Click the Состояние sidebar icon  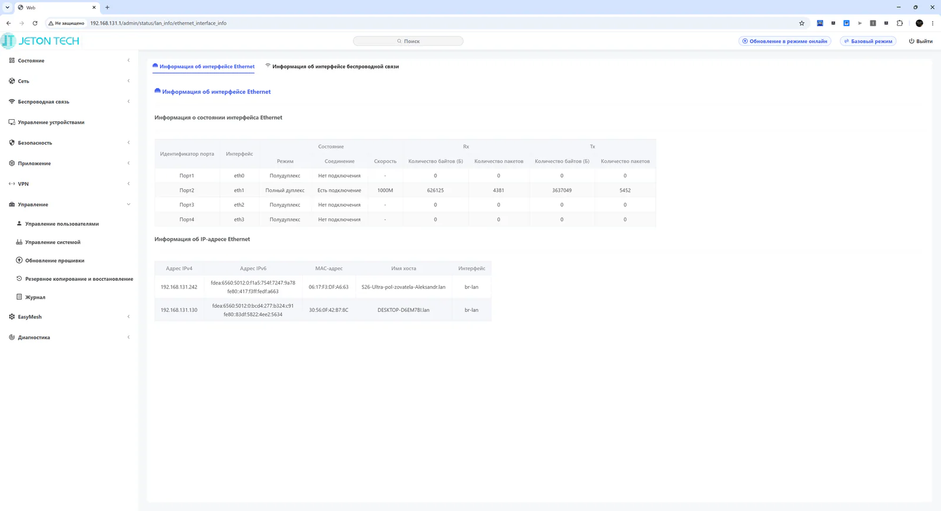[12, 60]
